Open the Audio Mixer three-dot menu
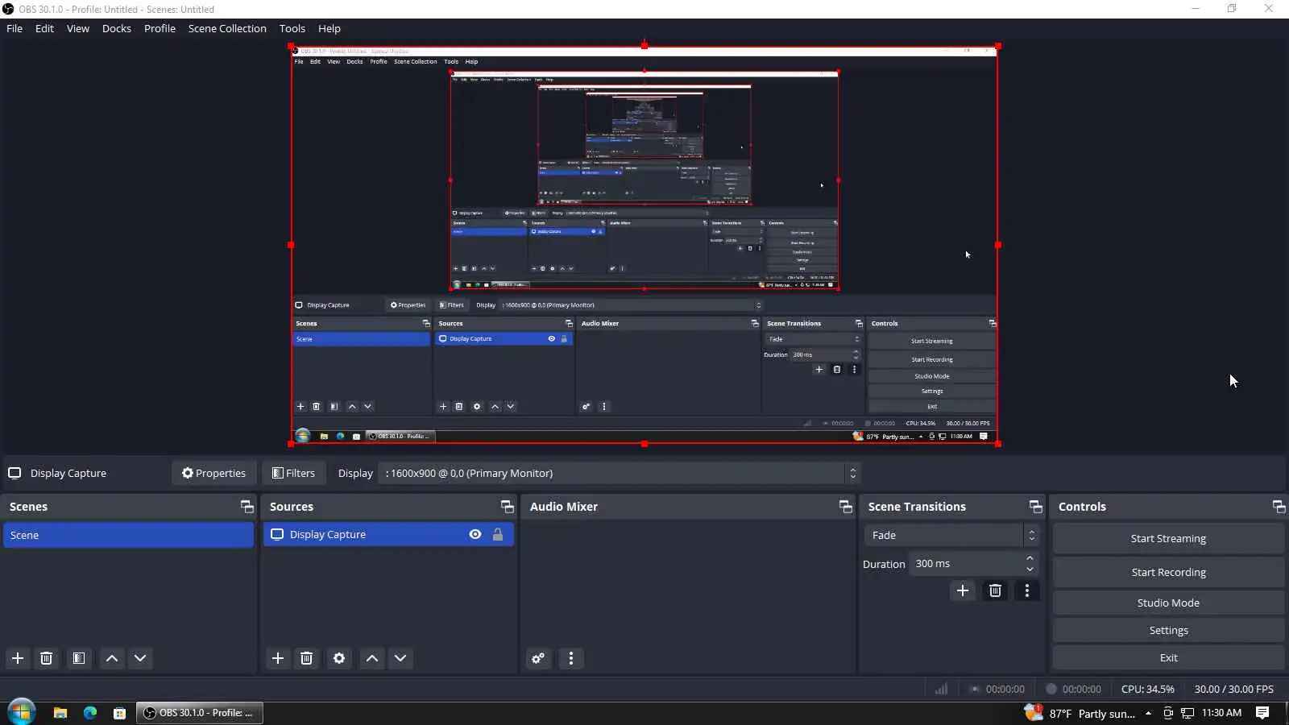The image size is (1289, 725). pos(571,658)
